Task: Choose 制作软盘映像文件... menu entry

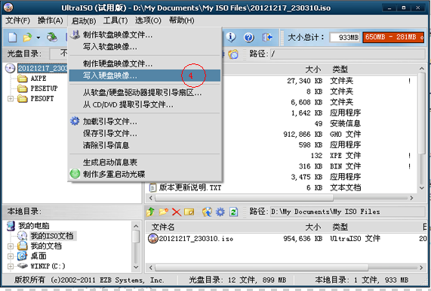Action: click(145, 35)
